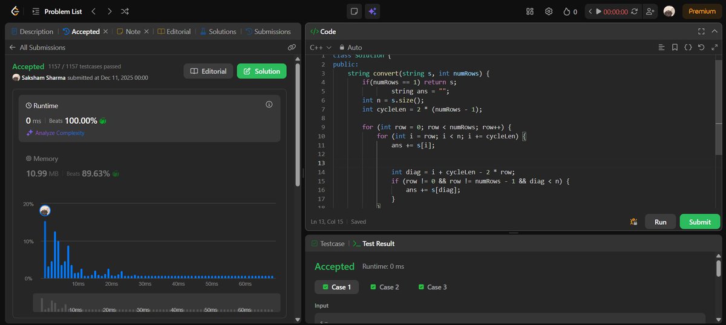The image size is (726, 325).
Task: Open Saksham Sharma profile link
Action: [x=42, y=77]
